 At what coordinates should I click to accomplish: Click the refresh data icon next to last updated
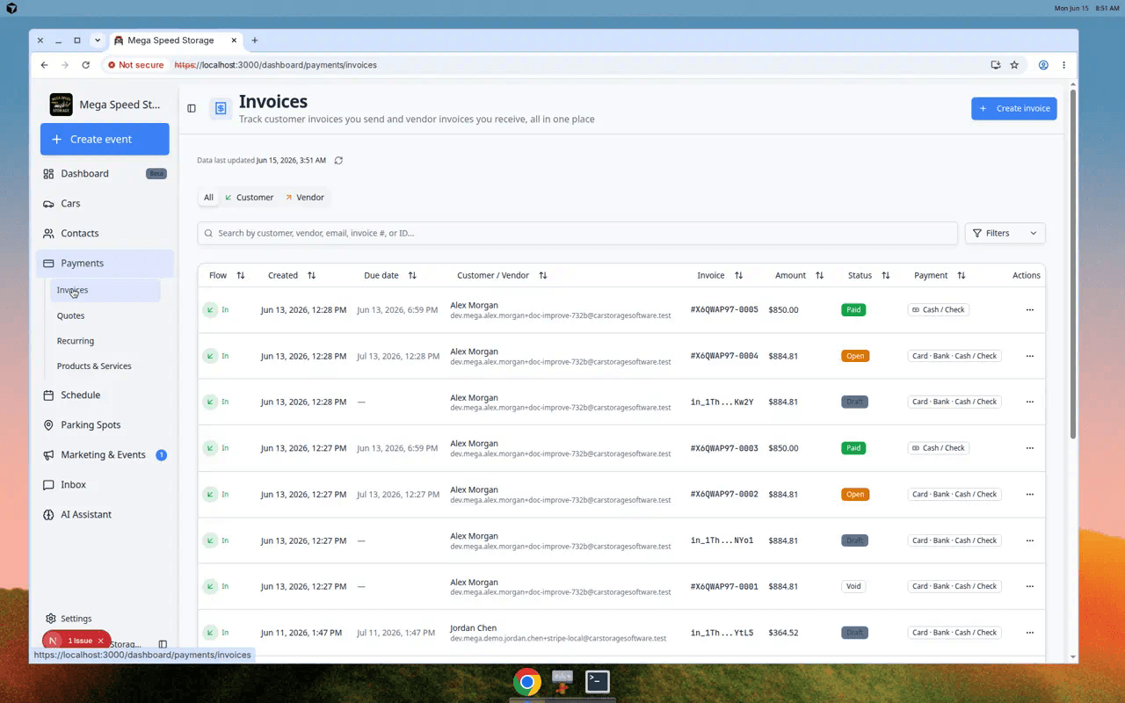pos(338,161)
